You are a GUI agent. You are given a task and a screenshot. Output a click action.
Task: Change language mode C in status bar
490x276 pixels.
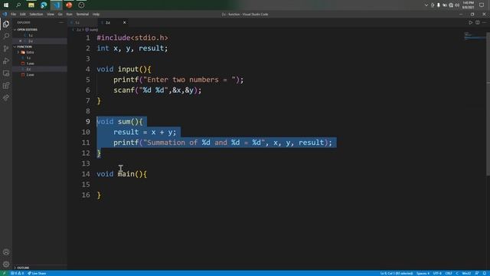[x=457, y=274]
